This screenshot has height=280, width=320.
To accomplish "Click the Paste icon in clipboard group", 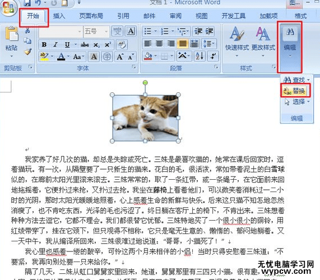I will point(11,33).
